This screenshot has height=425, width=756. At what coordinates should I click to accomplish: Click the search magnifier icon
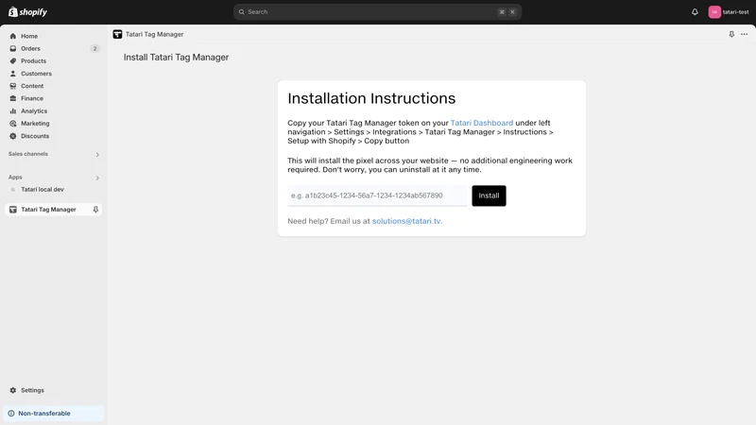tap(242, 12)
